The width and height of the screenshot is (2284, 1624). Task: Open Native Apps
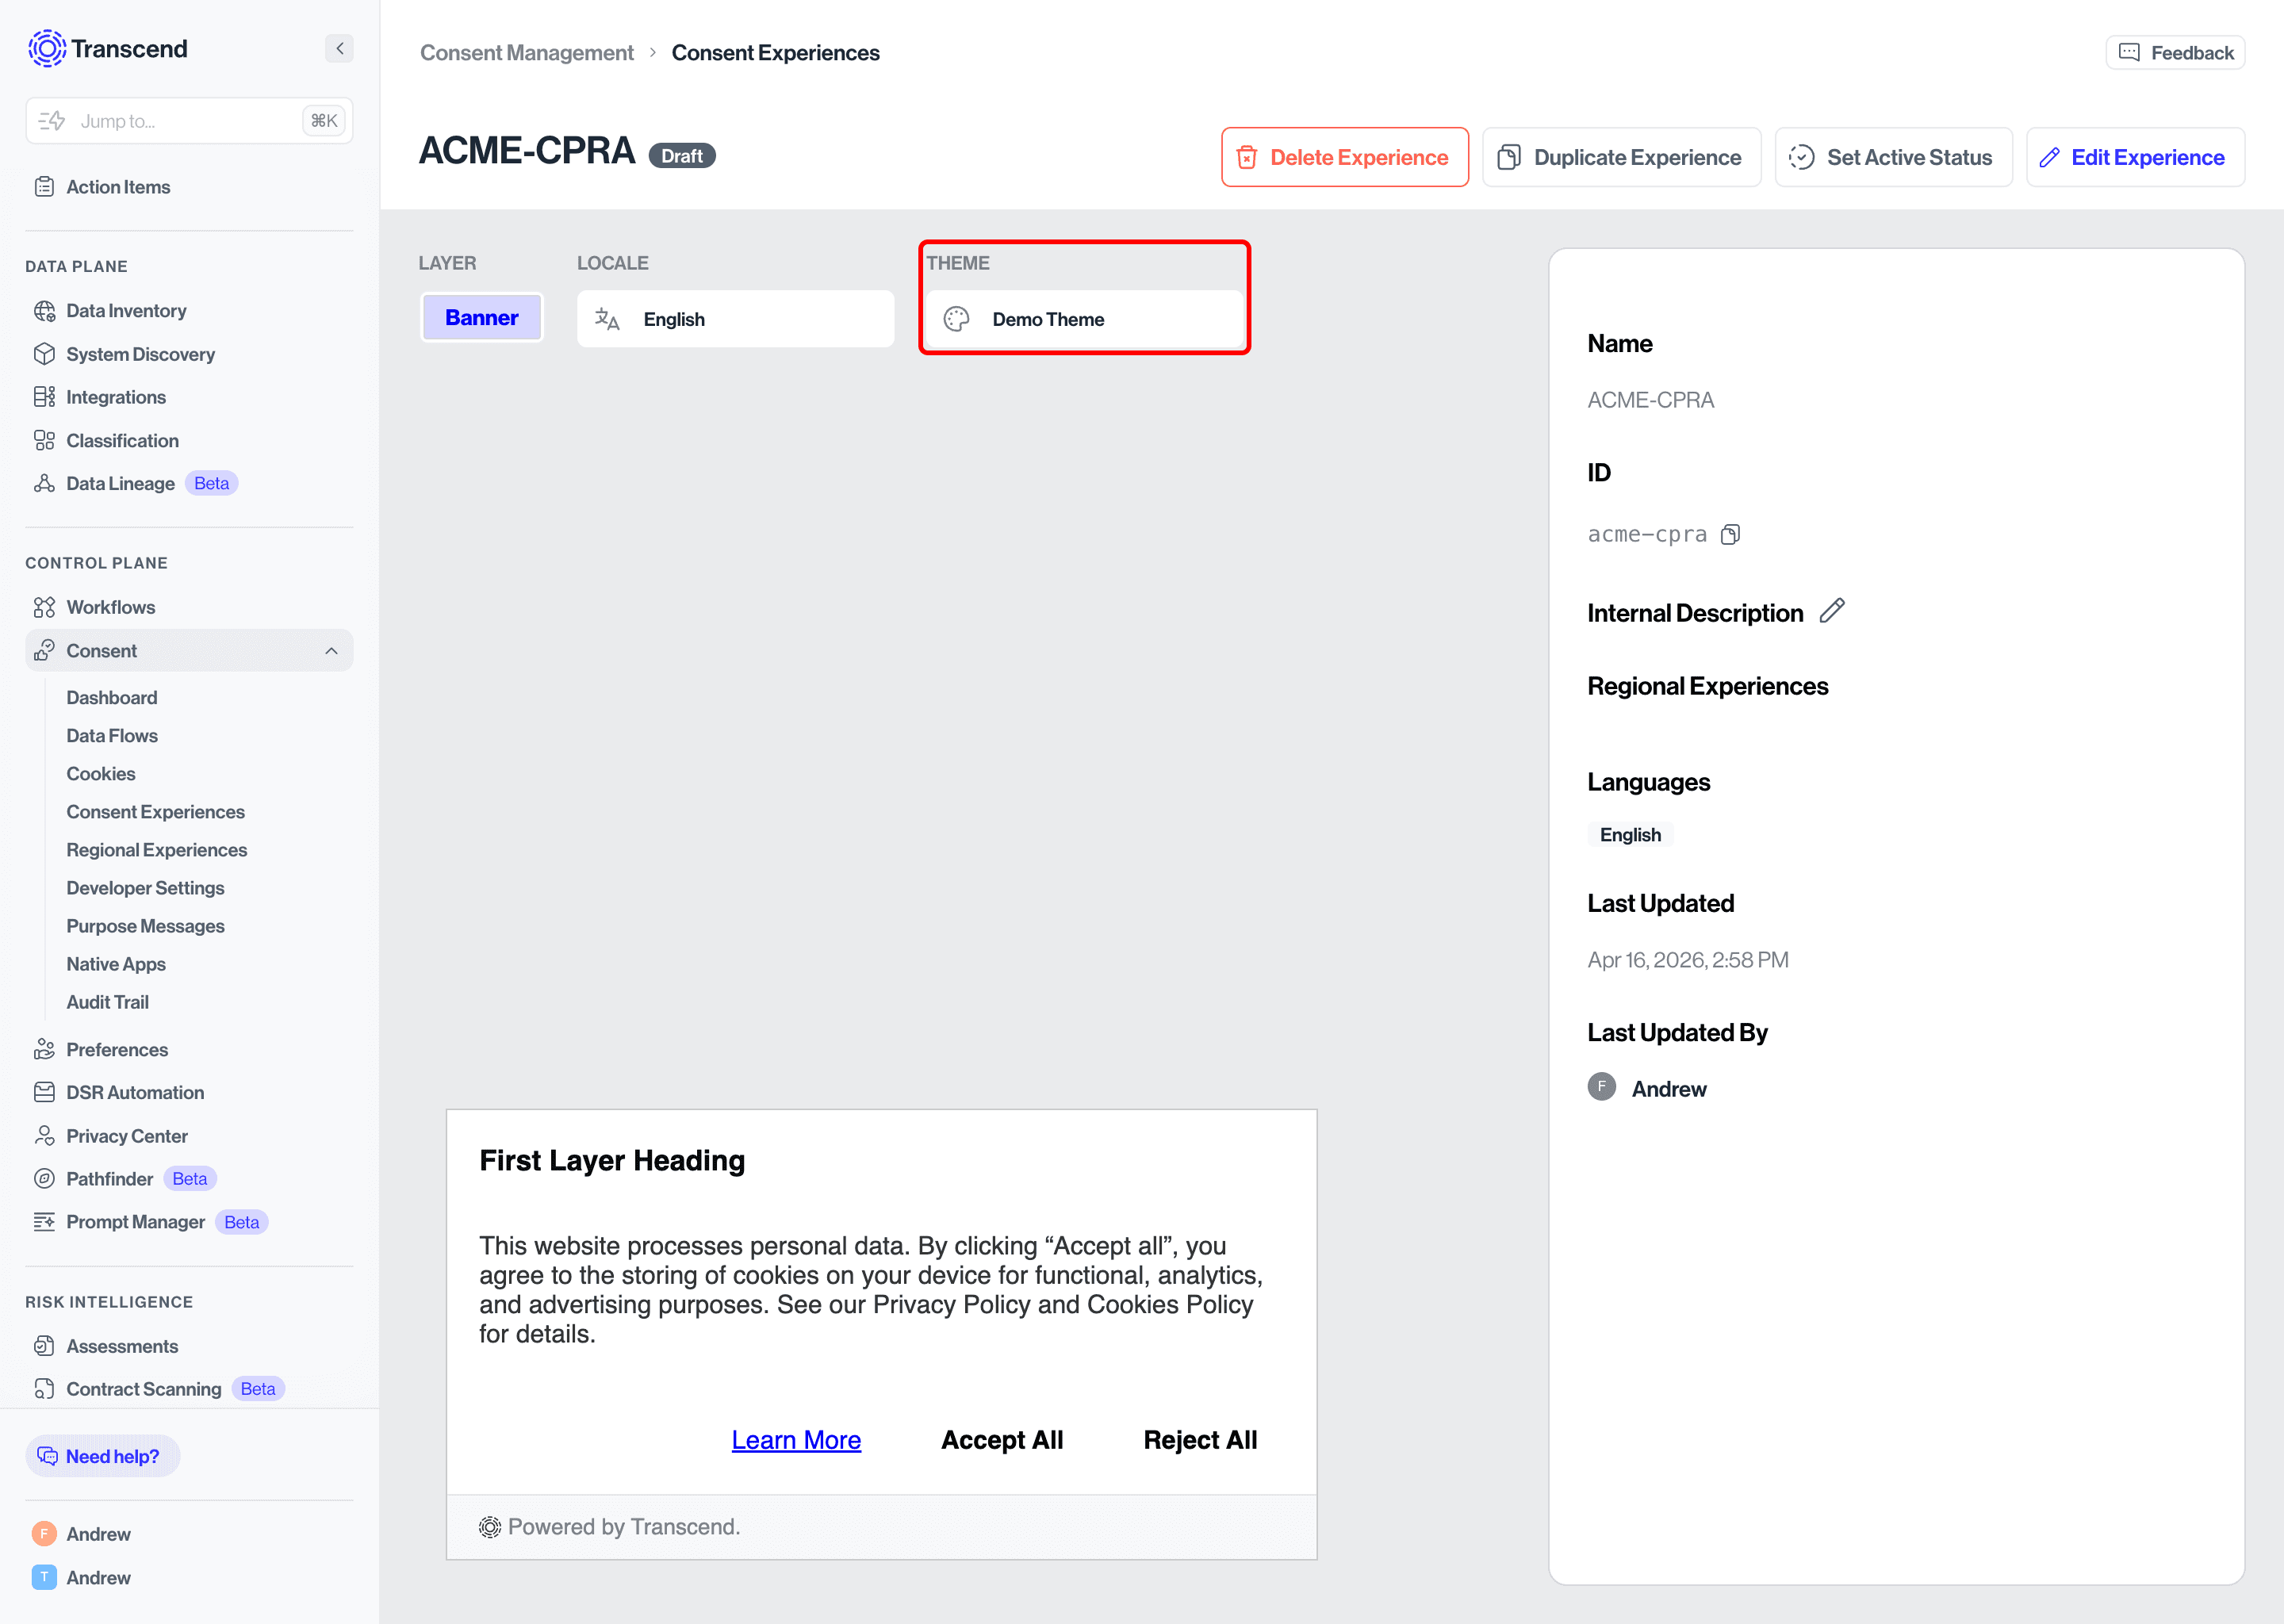[116, 963]
